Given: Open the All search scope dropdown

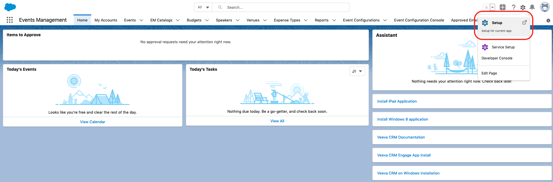Looking at the screenshot, I should 203,7.
